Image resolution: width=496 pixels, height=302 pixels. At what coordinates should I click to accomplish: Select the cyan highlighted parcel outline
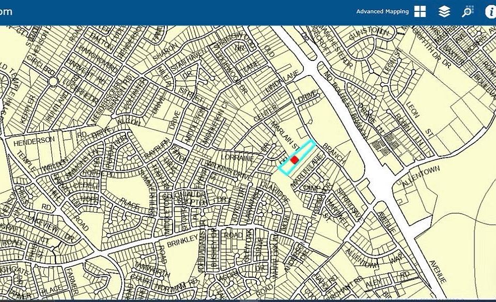(x=297, y=157)
